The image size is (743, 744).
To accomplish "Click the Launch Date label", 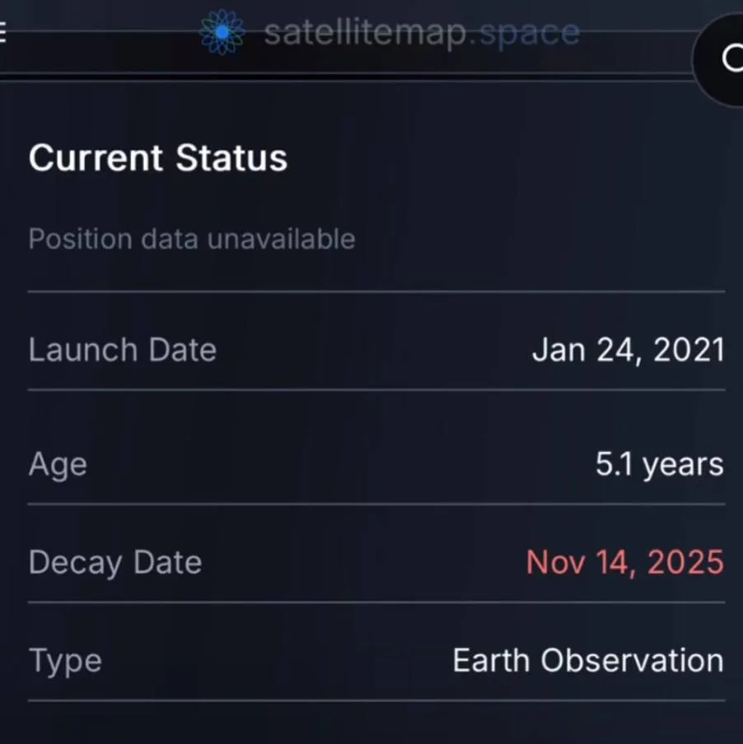I will (x=123, y=350).
